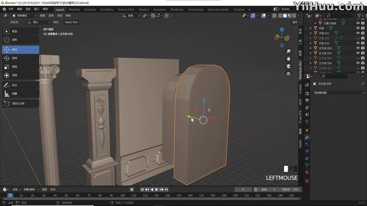This screenshot has width=367, height=206.
Task: Select the Cursor tool in the toolbar
Action: (x=21, y=39)
